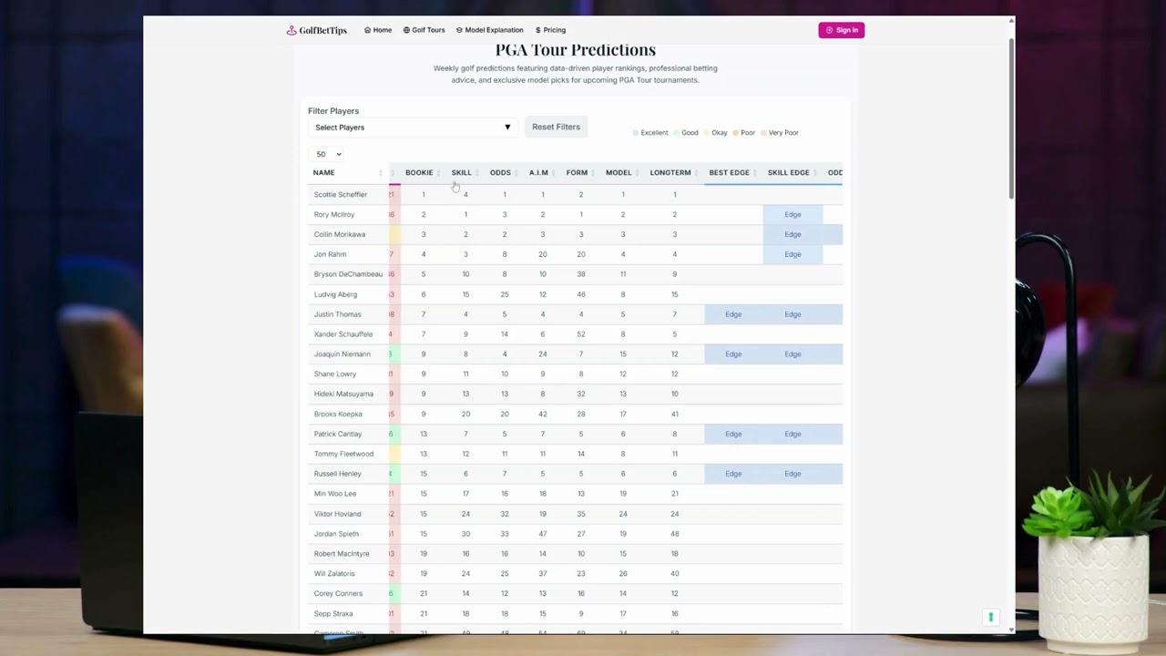
Task: Click Joaquin Niemann's Best Edge cell
Action: (x=733, y=354)
